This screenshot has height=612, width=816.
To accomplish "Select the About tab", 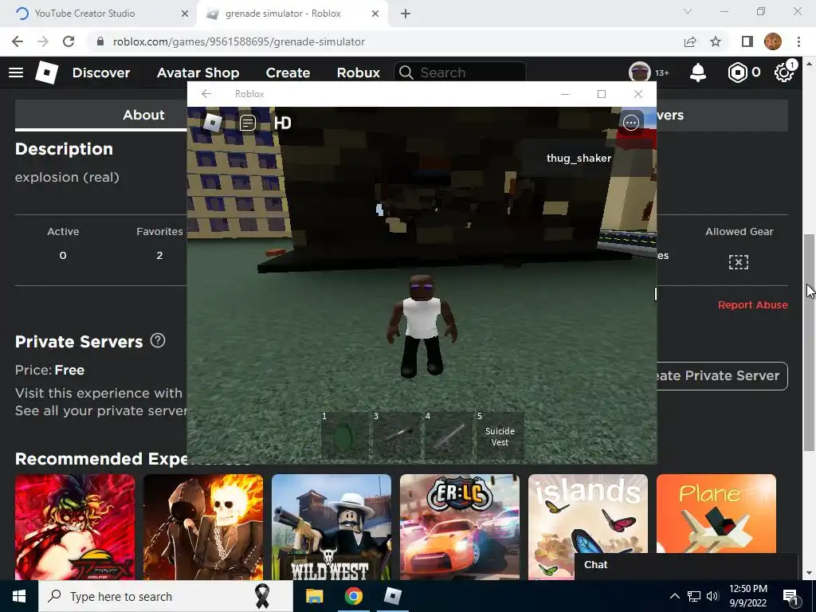I will pos(143,115).
